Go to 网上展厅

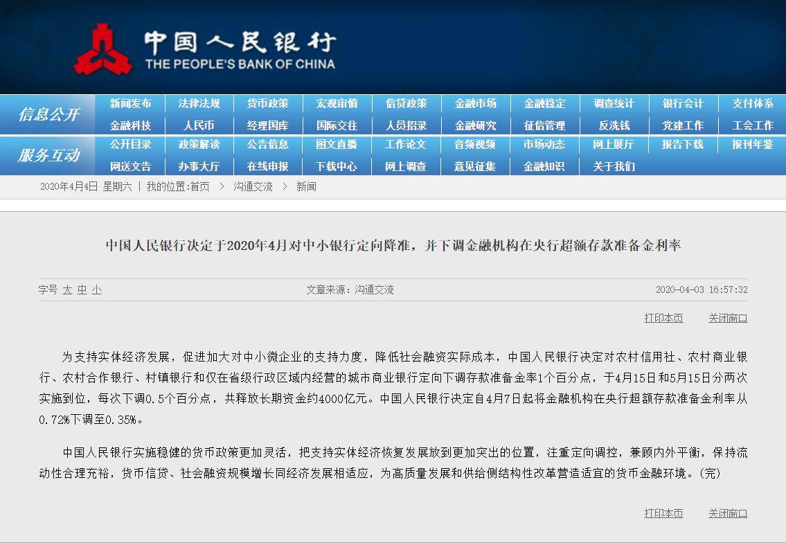click(613, 144)
